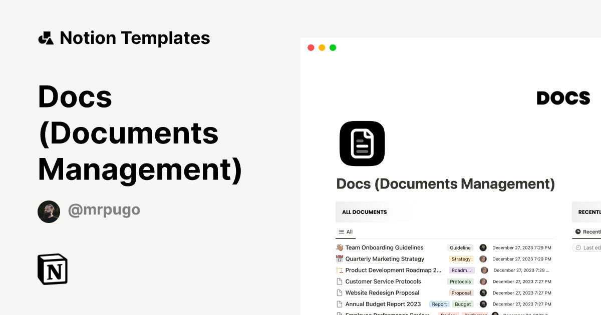Viewport: 601px width, 315px height.
Task: Click the roadmap icon beside Product Development Roadmap
Action: 339,270
